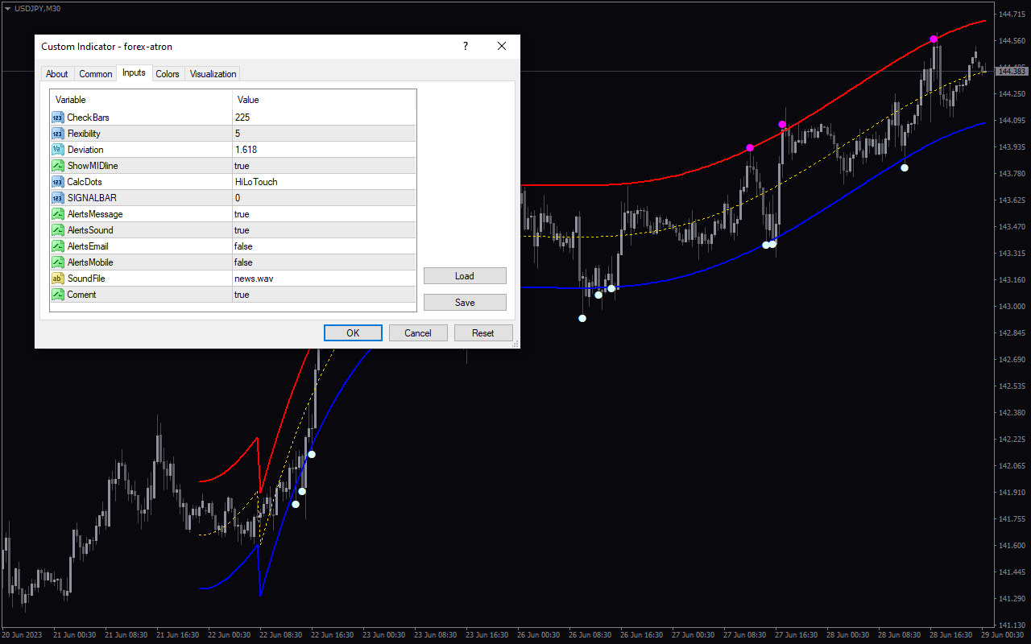The width and height of the screenshot is (1031, 644).
Task: Close the Custom Indicator dialog
Action: pyautogui.click(x=502, y=47)
